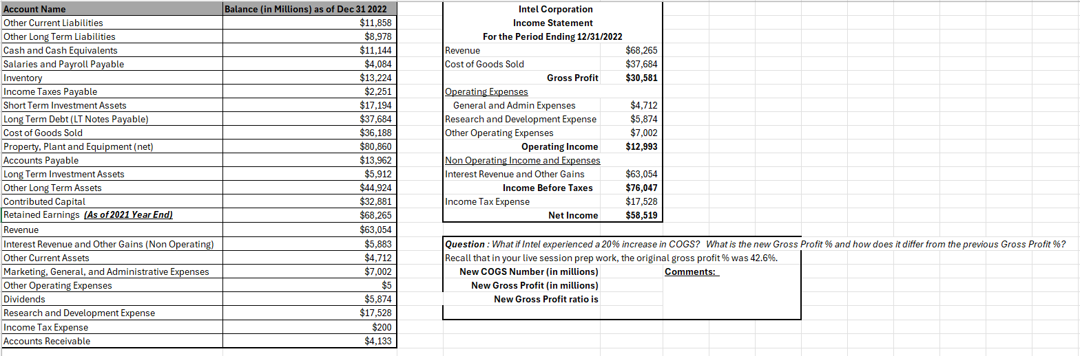Select the $76,047 income before taxes value
Viewport: 1080px width, 356px height.
[x=641, y=188]
